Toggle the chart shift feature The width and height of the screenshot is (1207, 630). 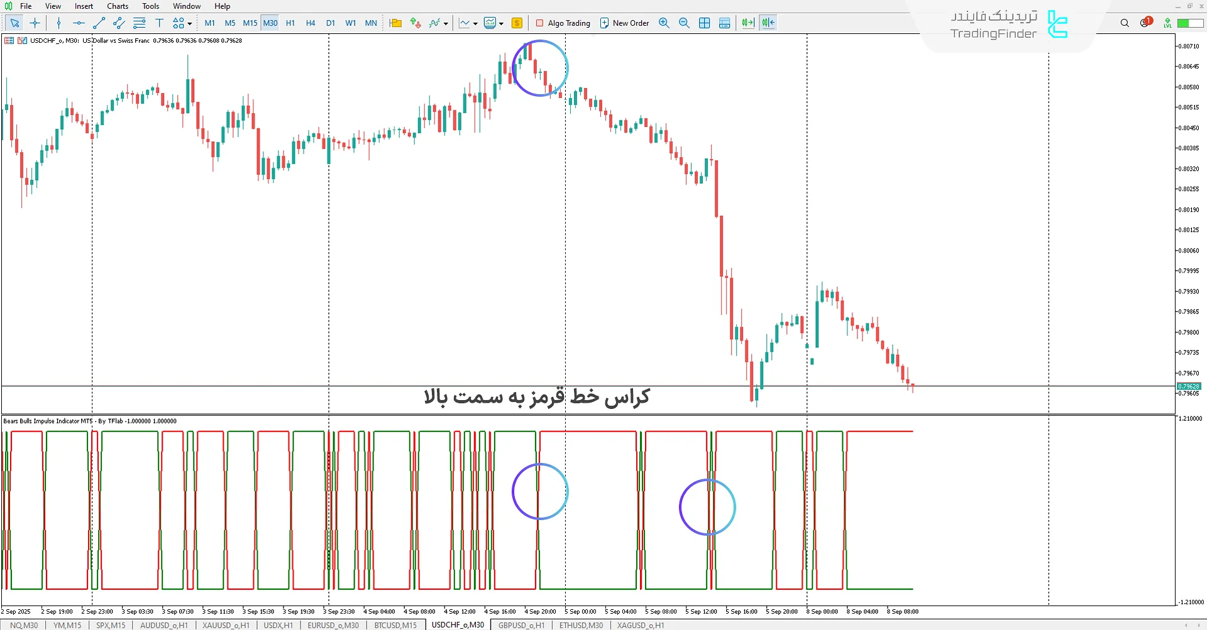point(768,23)
